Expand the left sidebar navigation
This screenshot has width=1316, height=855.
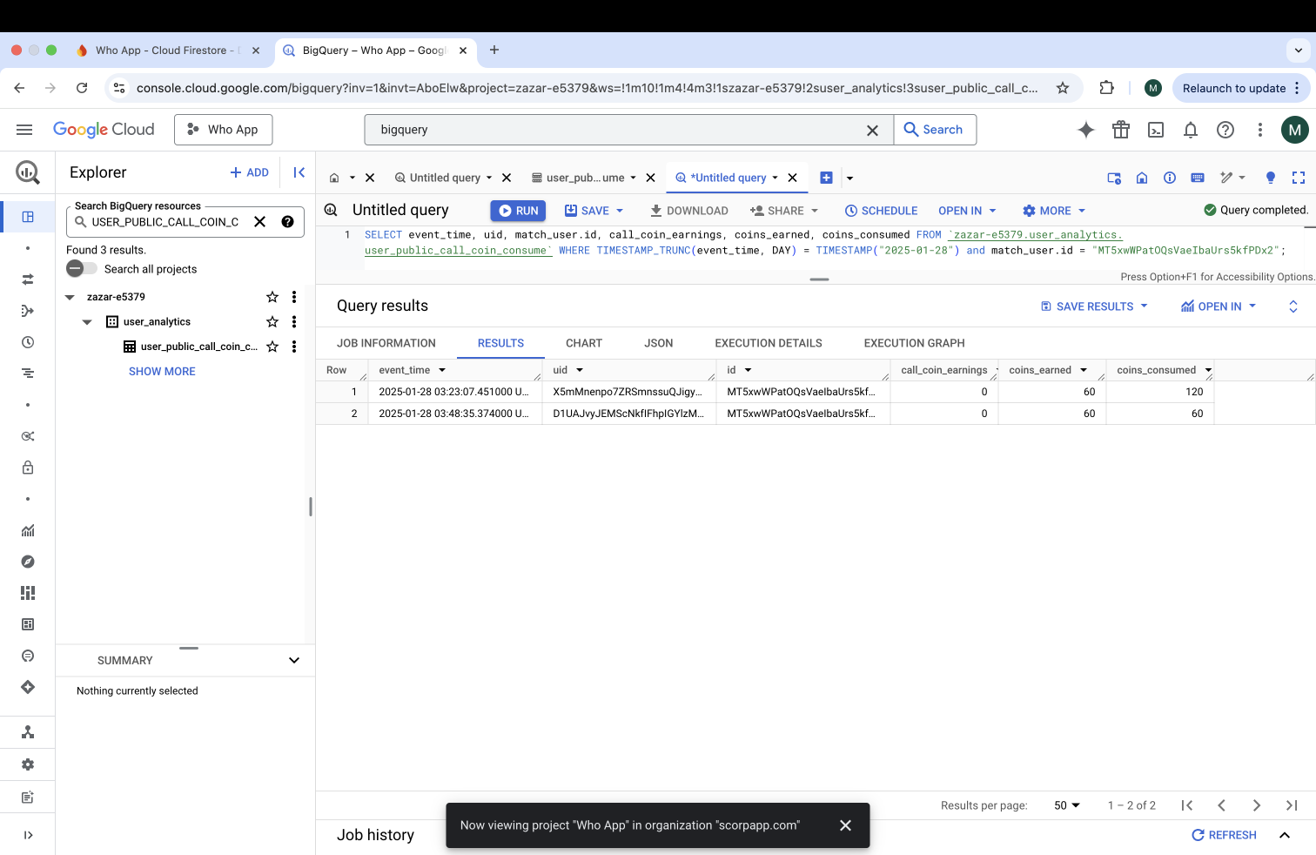[28, 835]
